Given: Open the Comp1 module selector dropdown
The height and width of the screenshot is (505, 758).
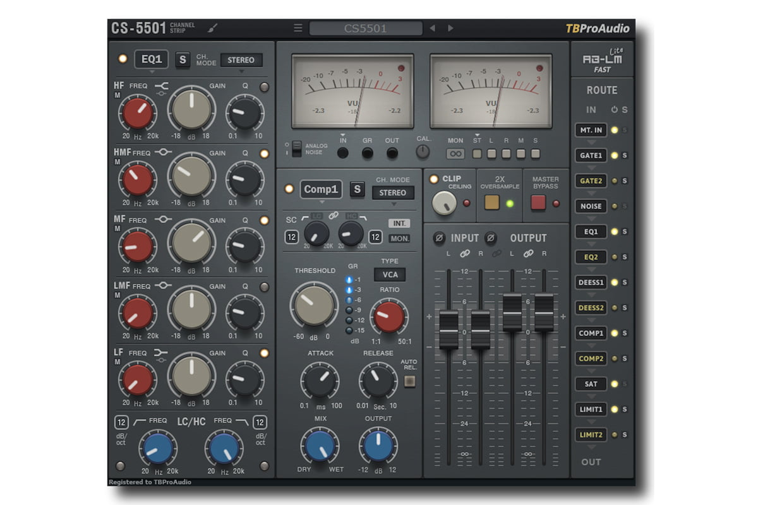Looking at the screenshot, I should (322, 189).
